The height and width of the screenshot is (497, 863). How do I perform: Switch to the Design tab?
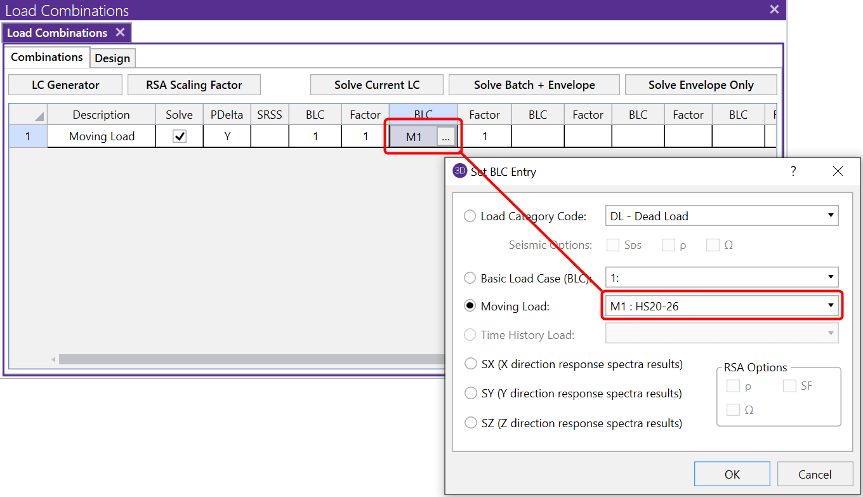[x=112, y=58]
